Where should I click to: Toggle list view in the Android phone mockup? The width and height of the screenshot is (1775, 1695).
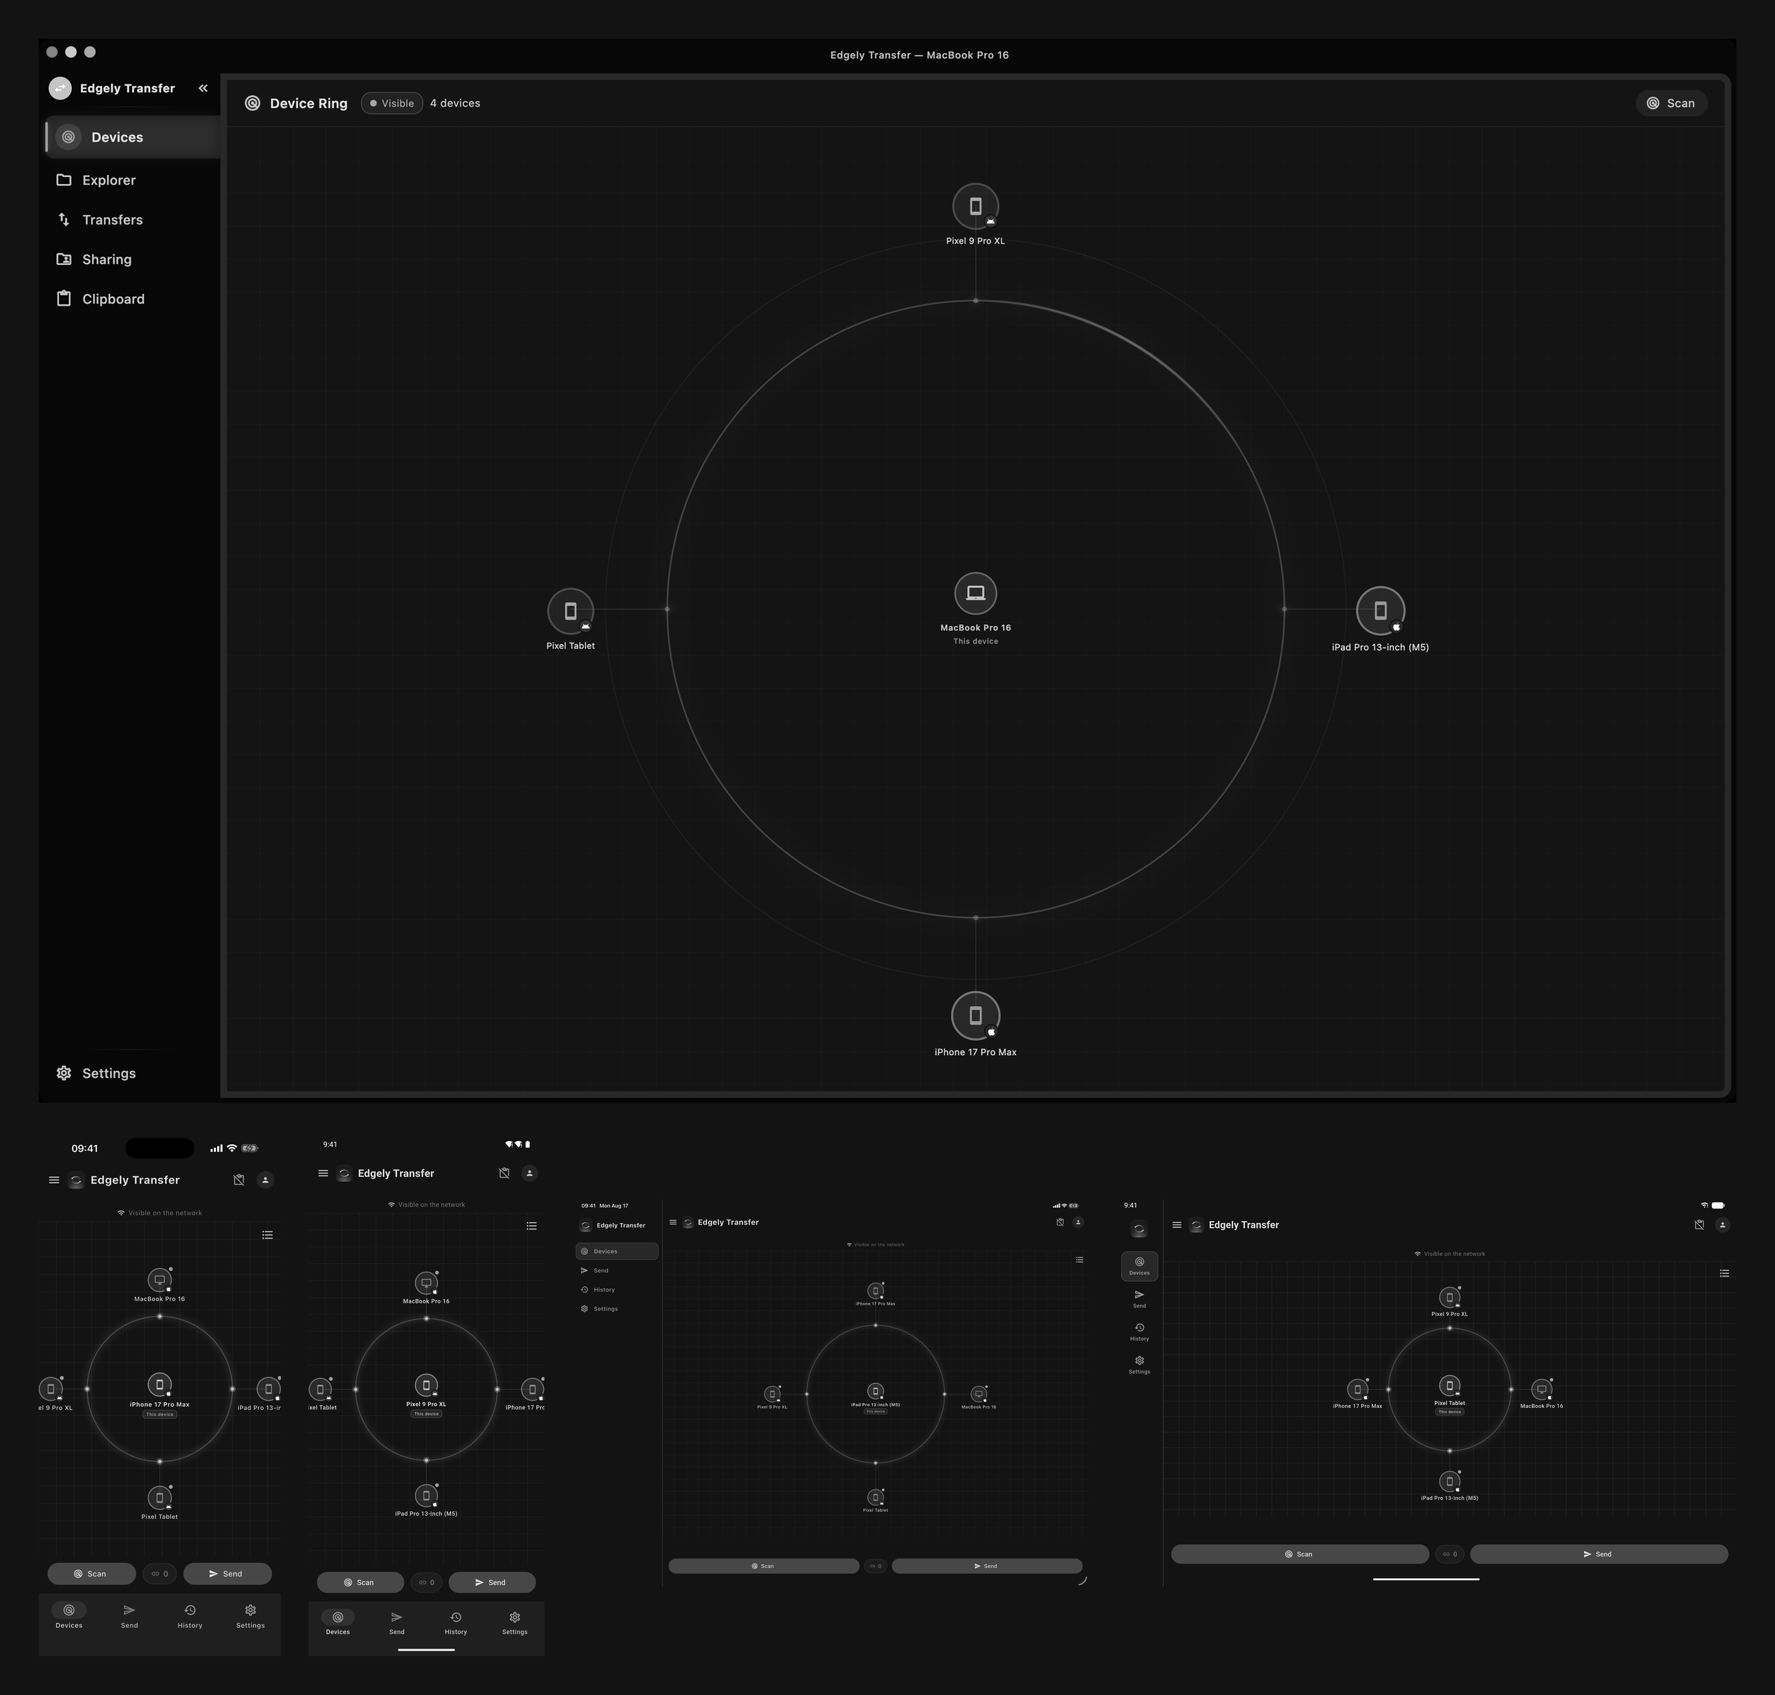532,1226
